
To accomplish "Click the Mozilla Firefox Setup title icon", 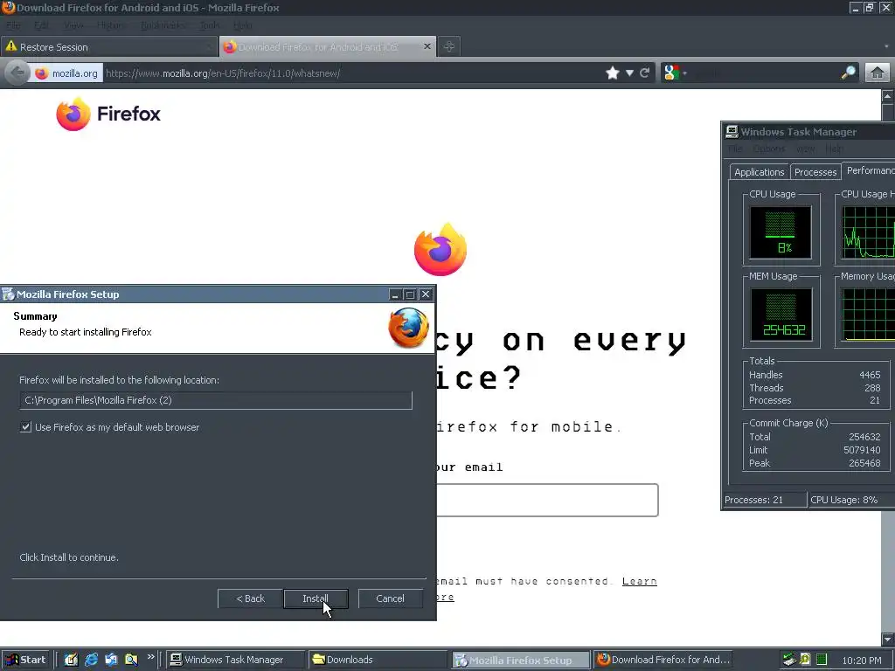I will pos(9,294).
